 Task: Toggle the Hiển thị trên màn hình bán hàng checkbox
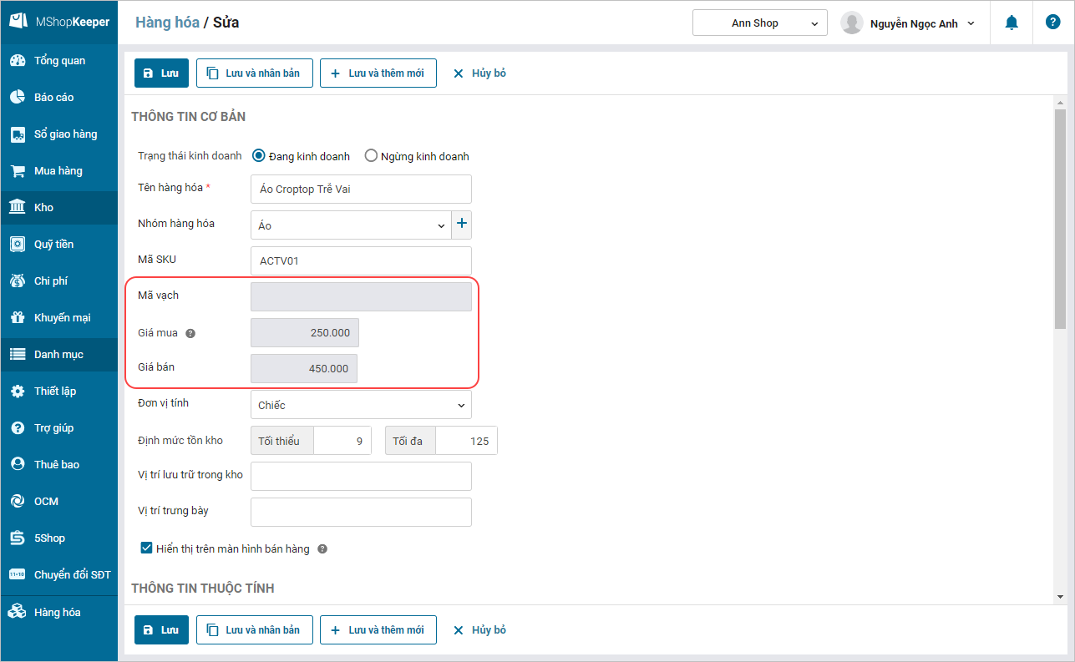point(147,548)
